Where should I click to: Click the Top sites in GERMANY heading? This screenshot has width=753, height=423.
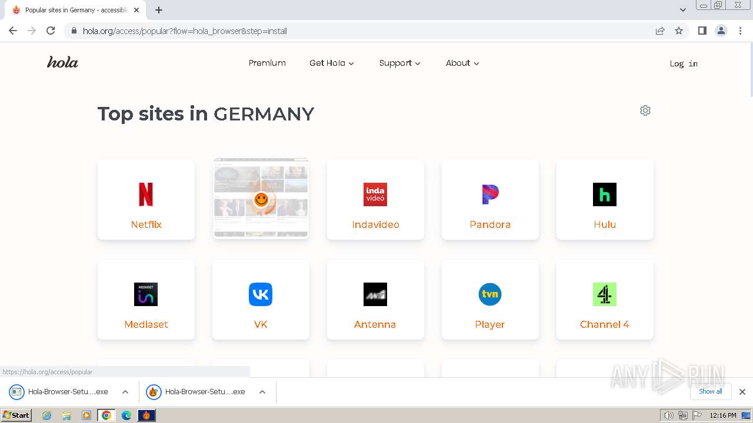206,113
